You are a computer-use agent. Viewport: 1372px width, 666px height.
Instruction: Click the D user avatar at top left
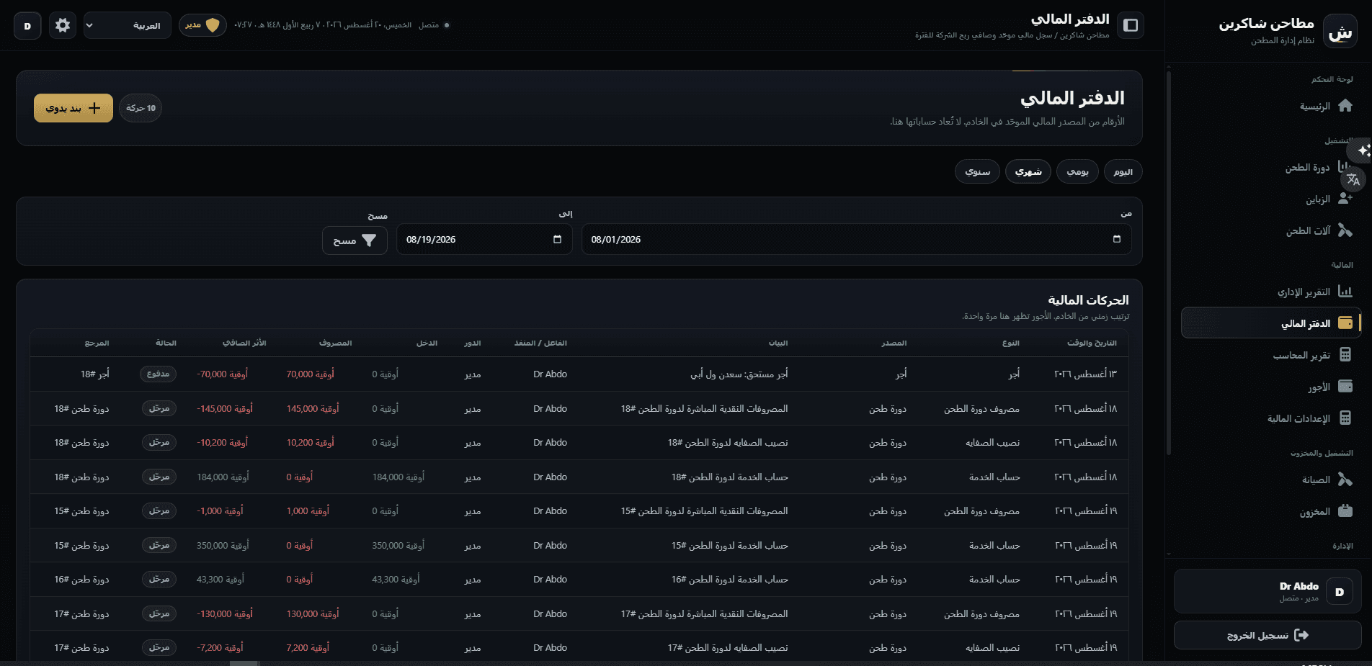(x=27, y=26)
